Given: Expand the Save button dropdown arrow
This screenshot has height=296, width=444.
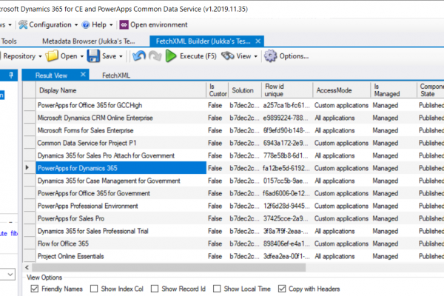Looking at the screenshot, I should 121,56.
